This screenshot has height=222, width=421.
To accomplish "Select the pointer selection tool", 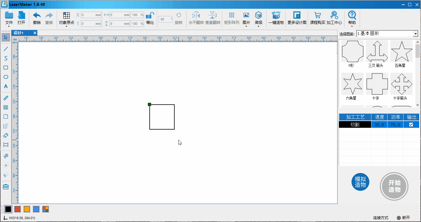I will 6,37.
